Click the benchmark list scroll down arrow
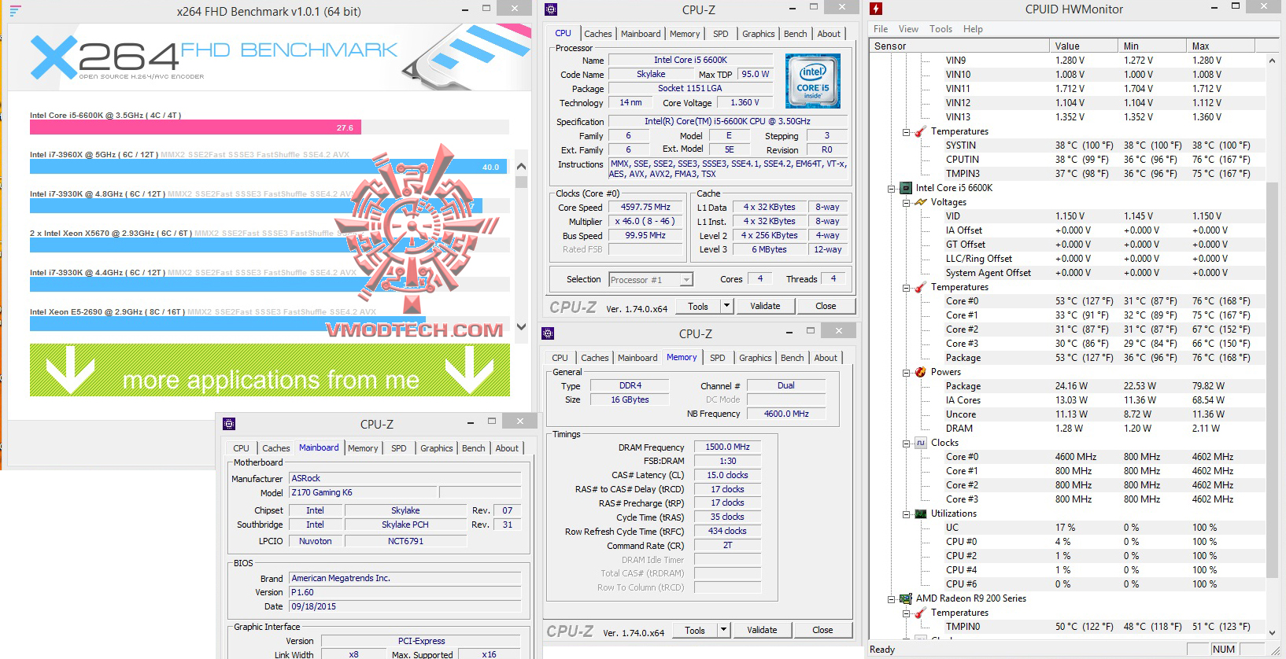Image resolution: width=1286 pixels, height=659 pixels. (x=521, y=327)
